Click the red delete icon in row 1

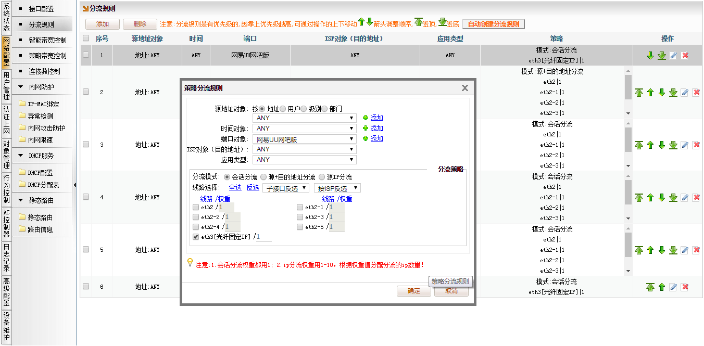coord(685,56)
